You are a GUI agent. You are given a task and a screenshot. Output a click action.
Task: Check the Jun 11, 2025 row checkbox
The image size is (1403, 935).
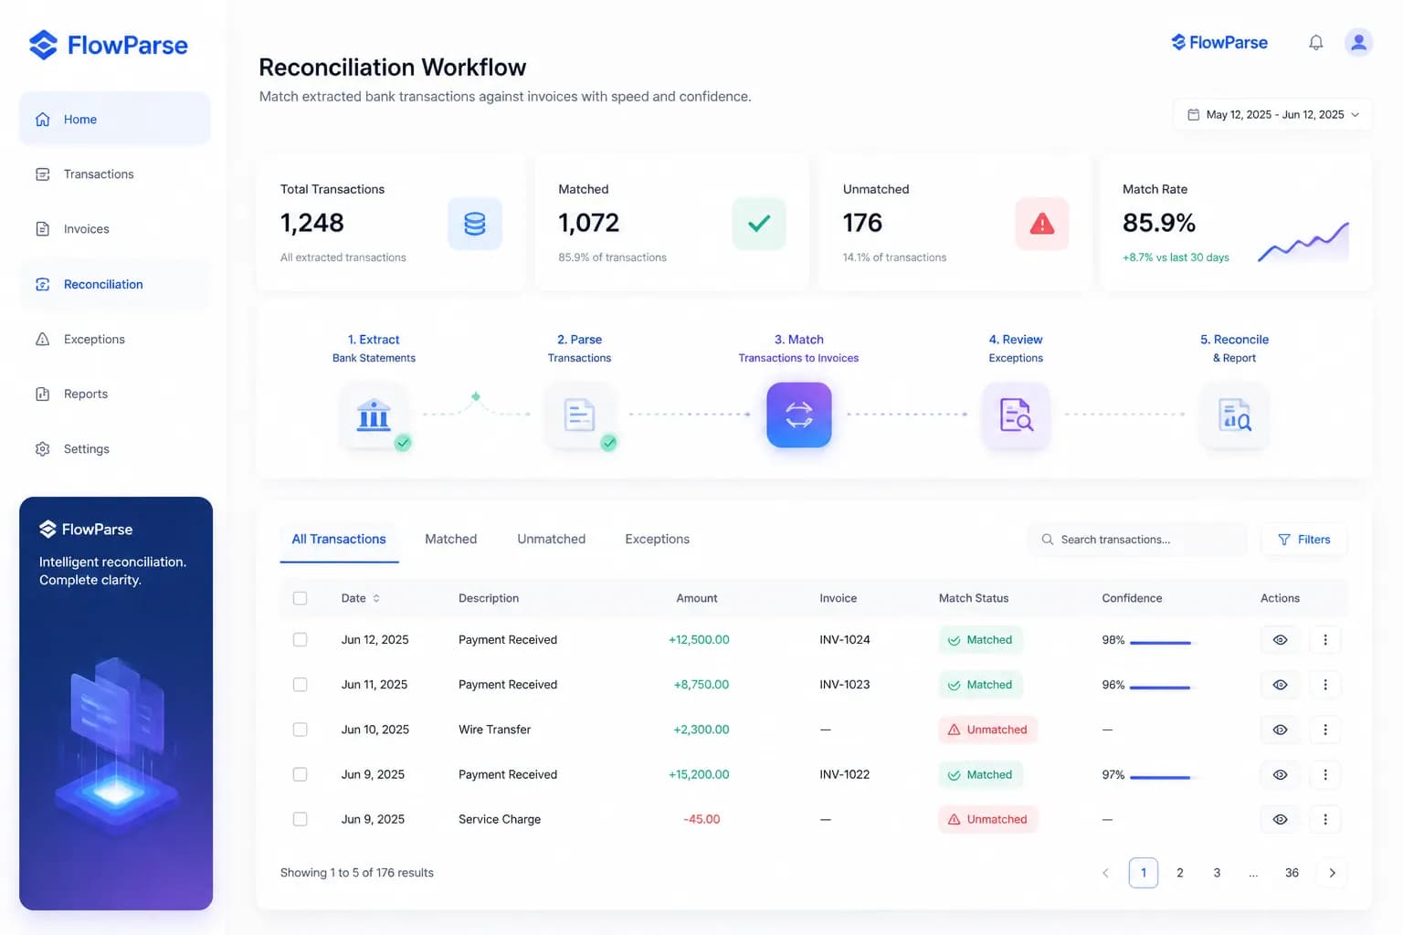(300, 685)
